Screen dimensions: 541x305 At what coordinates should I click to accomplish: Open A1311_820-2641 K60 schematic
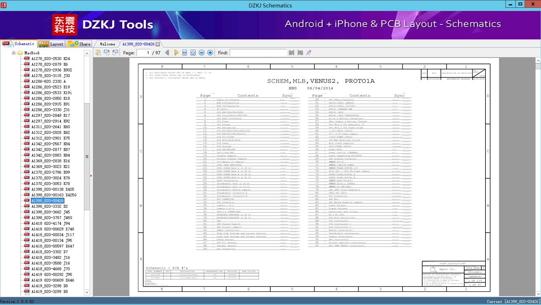(x=51, y=127)
